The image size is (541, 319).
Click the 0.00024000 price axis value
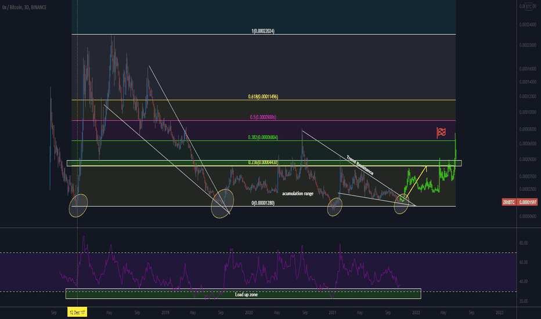[528, 25]
